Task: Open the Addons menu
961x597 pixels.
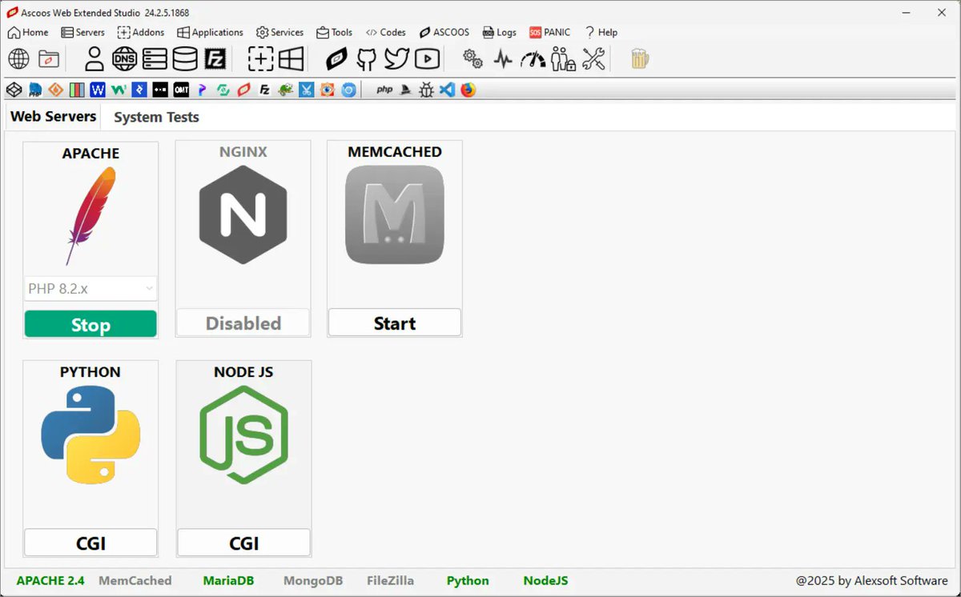Action: [141, 32]
